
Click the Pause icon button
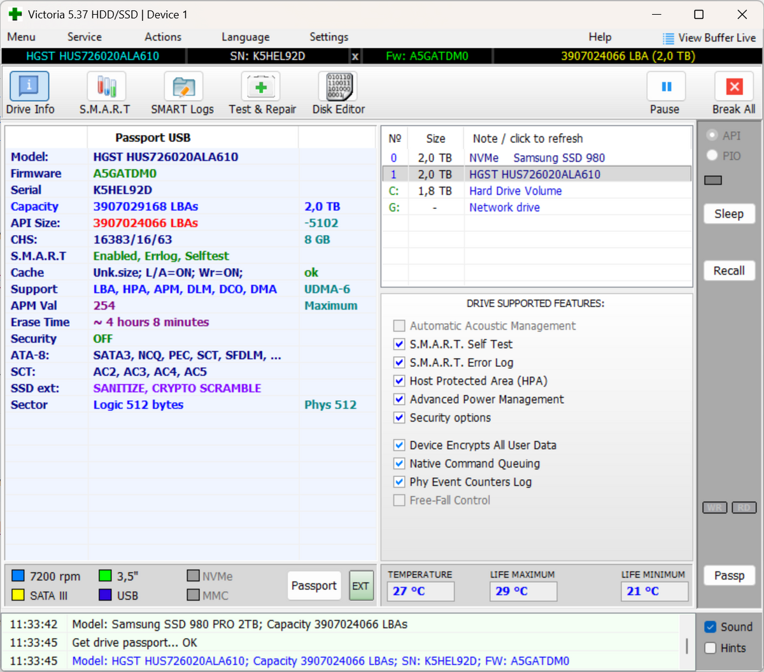tap(666, 87)
